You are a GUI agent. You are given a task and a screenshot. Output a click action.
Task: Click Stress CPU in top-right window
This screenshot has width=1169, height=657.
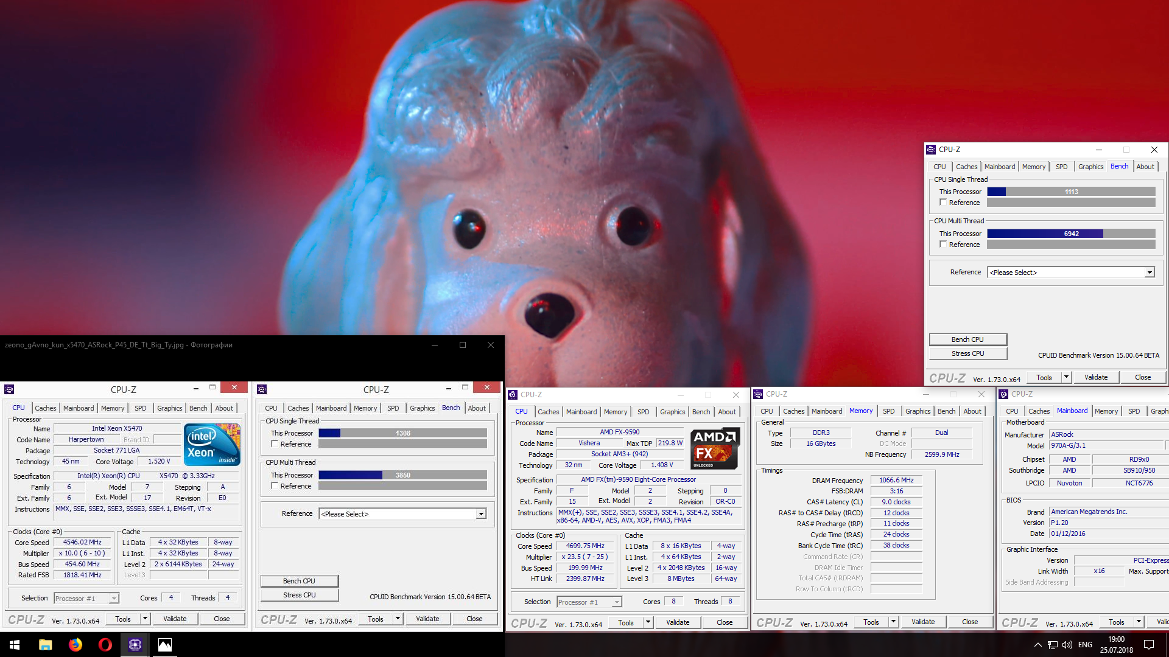tap(967, 353)
